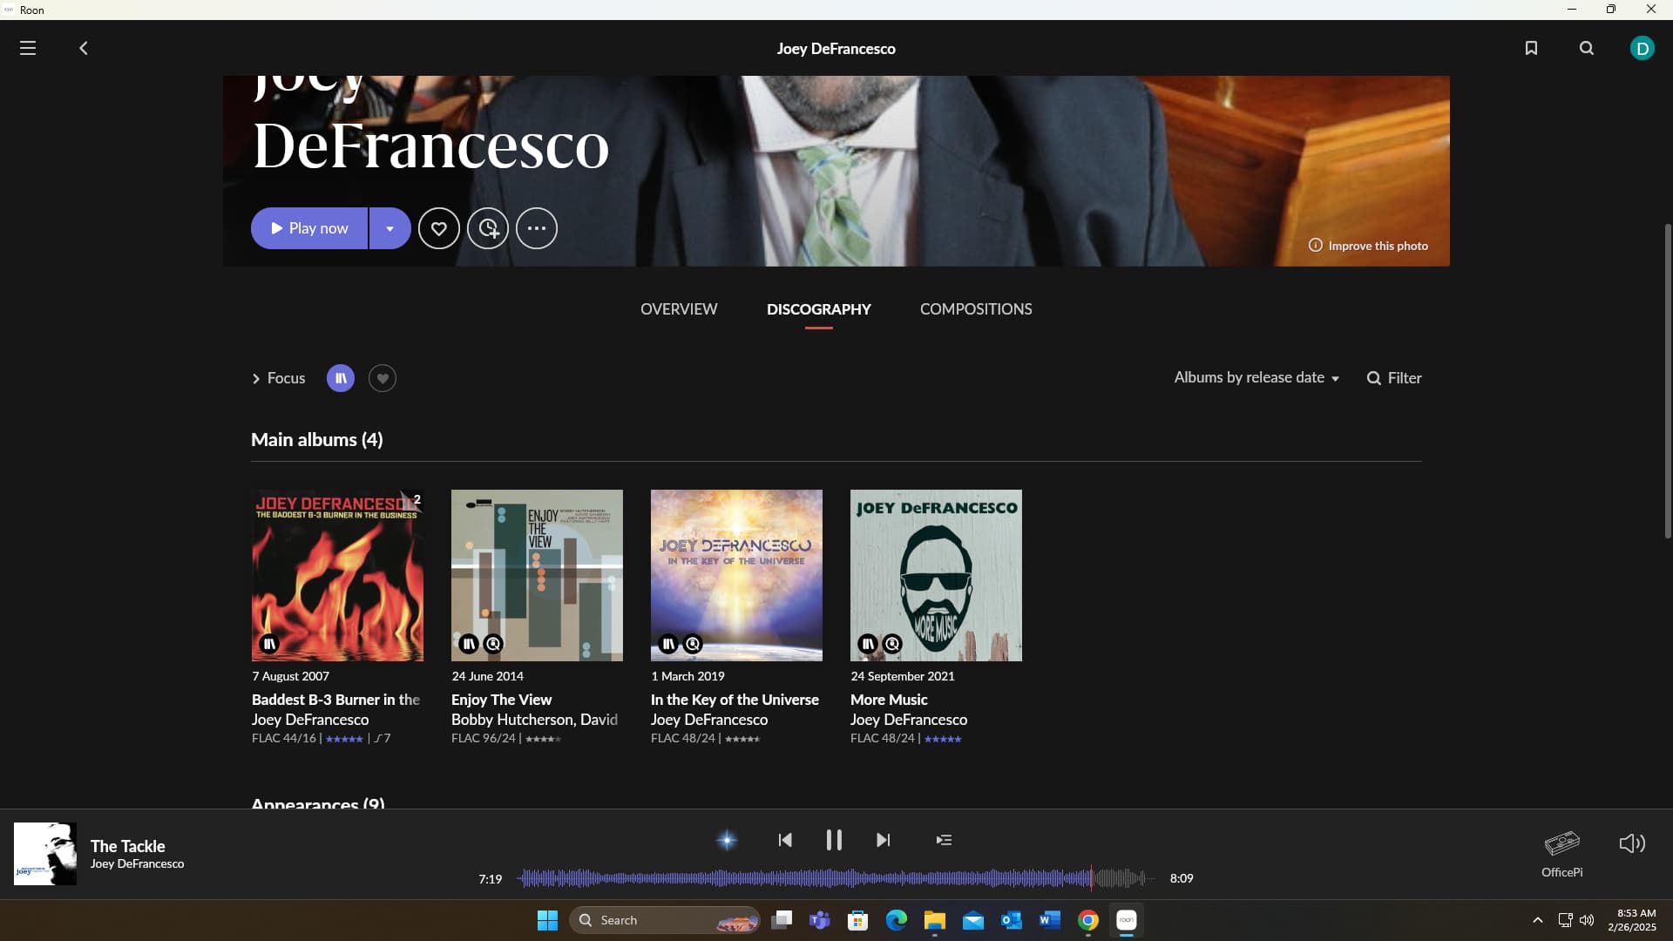Open the play queue icon
Screen dimensions: 1673x941
click(944, 840)
